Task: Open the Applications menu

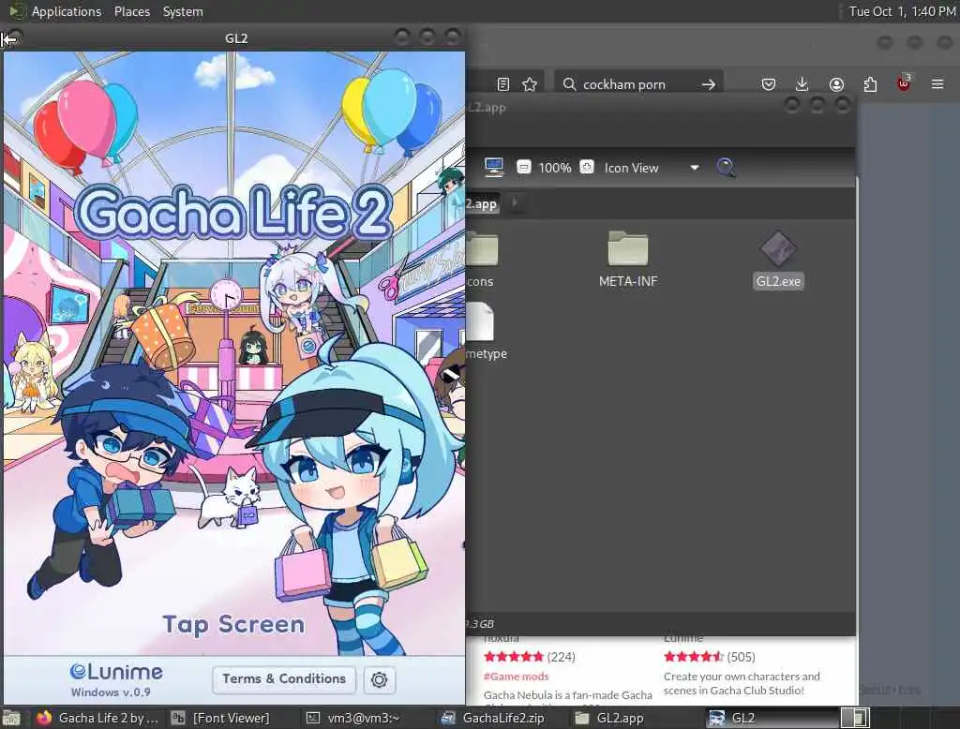Action: pos(67,11)
